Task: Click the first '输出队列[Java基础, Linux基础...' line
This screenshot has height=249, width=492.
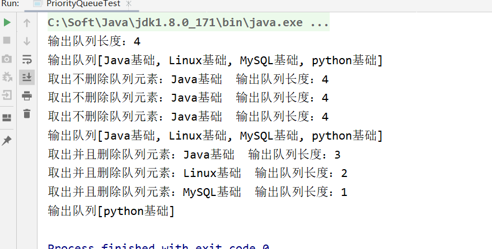Action: (x=215, y=60)
